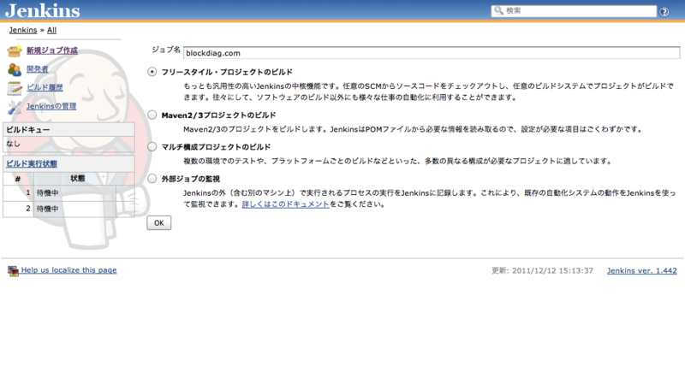Click the search magnifier icon
This screenshot has width=685, height=384.
pos(498,10)
